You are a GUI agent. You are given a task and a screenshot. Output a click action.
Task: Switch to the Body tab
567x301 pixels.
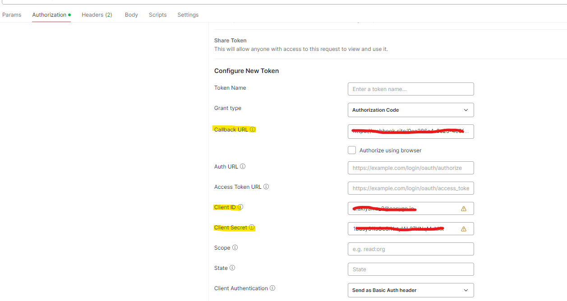(131, 14)
